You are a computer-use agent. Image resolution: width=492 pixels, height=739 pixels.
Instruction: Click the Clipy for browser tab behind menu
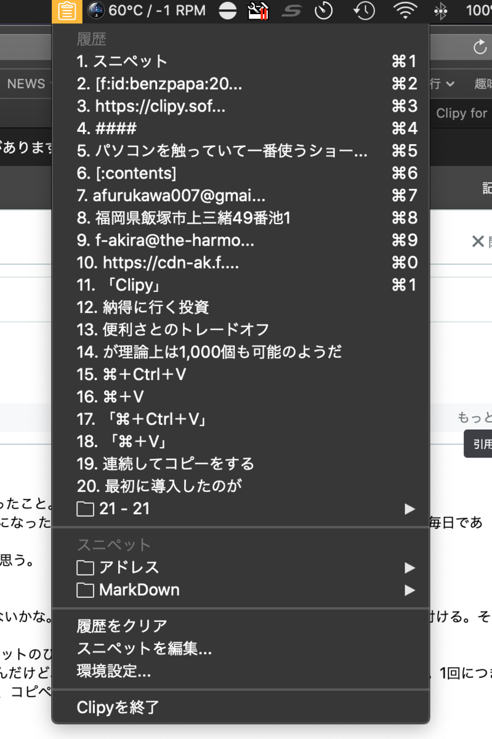click(462, 113)
